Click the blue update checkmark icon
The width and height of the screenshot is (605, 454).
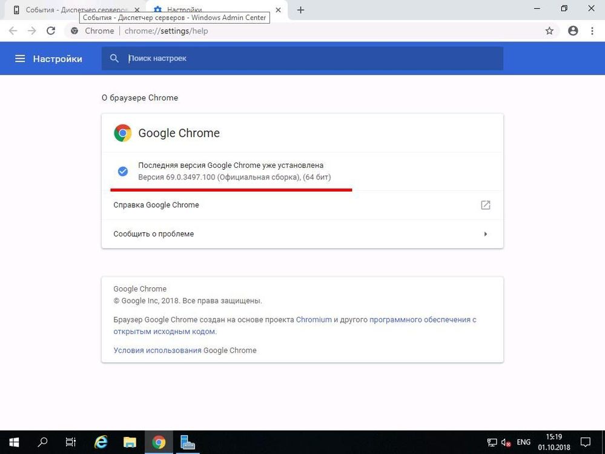point(123,172)
